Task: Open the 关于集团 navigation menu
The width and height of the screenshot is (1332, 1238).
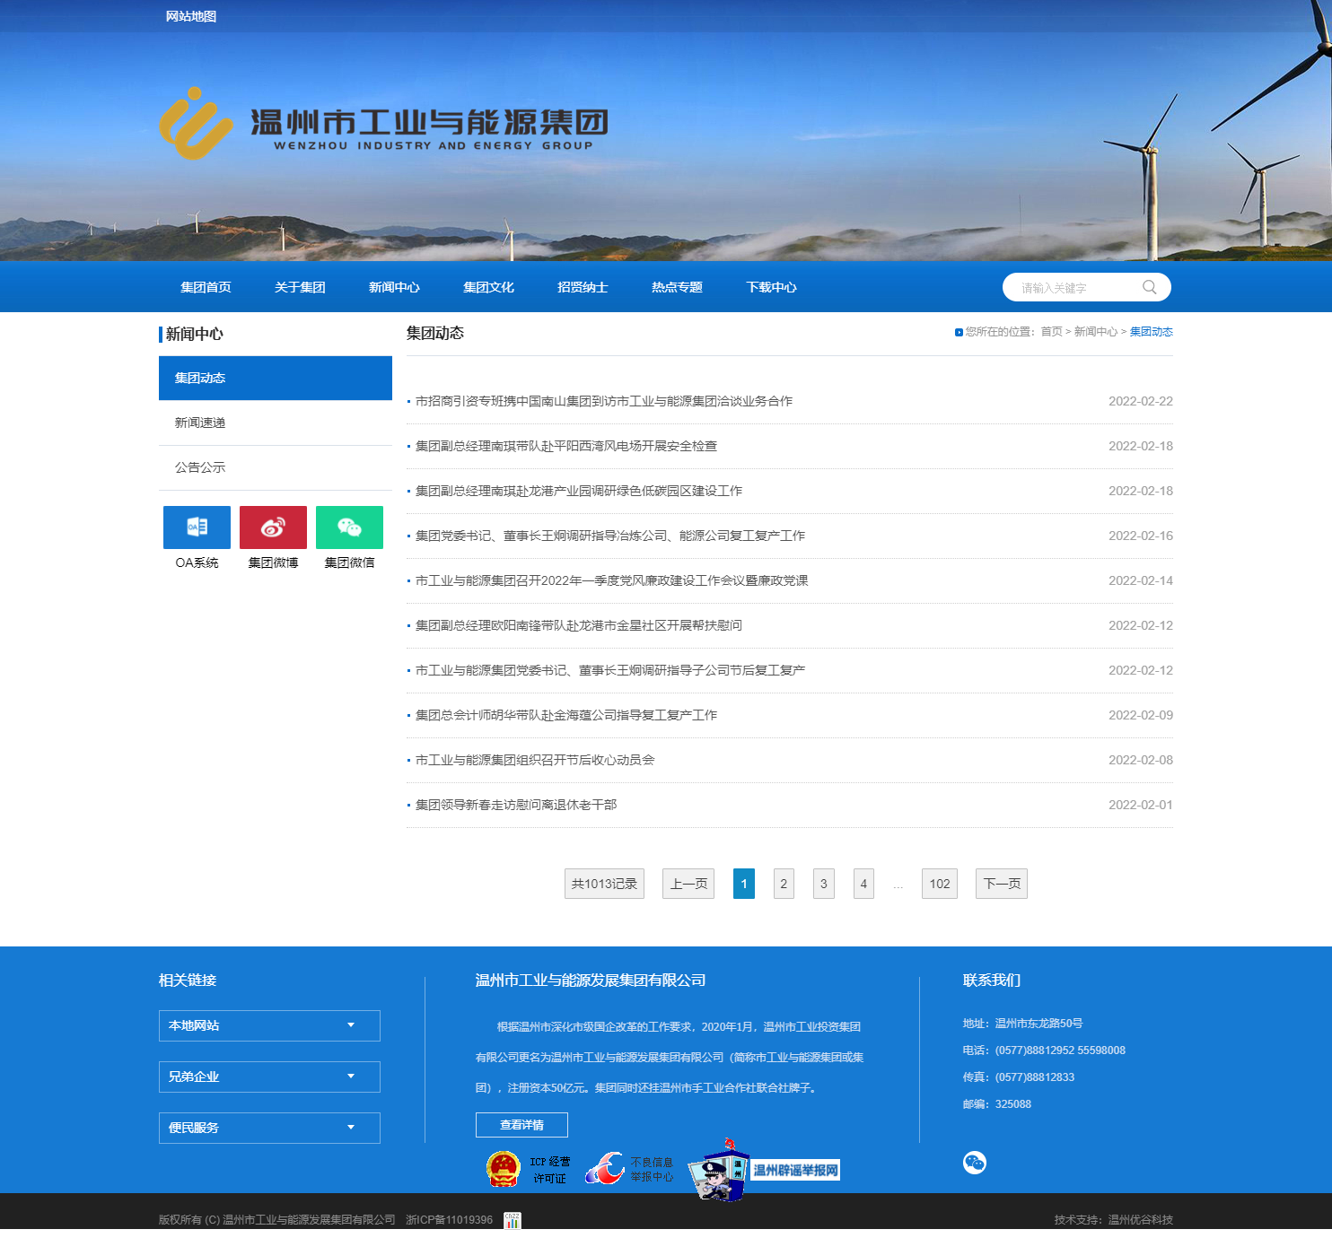Action: click(x=300, y=287)
